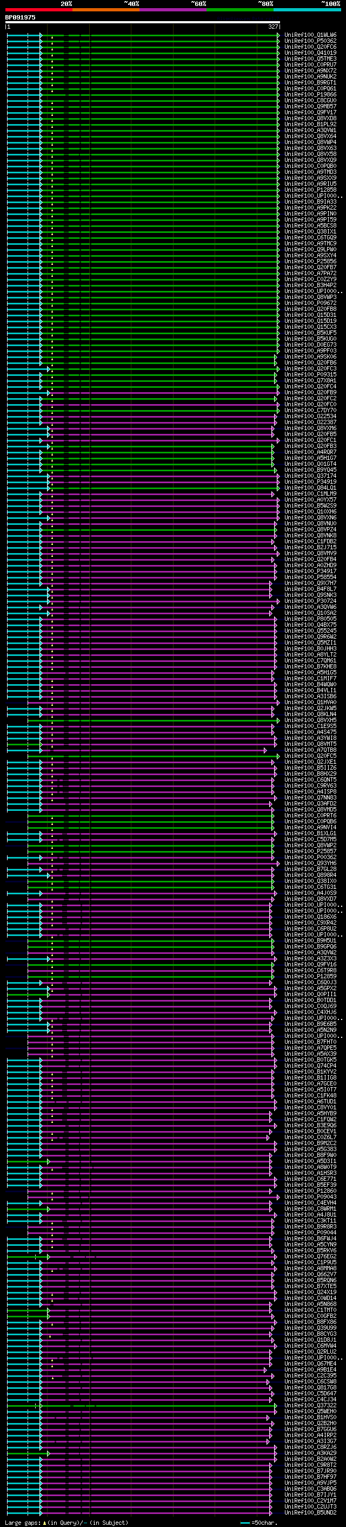Select the UniRef100_A4RQR7 label
The height and width of the screenshot is (1527, 346).
tap(310, 452)
